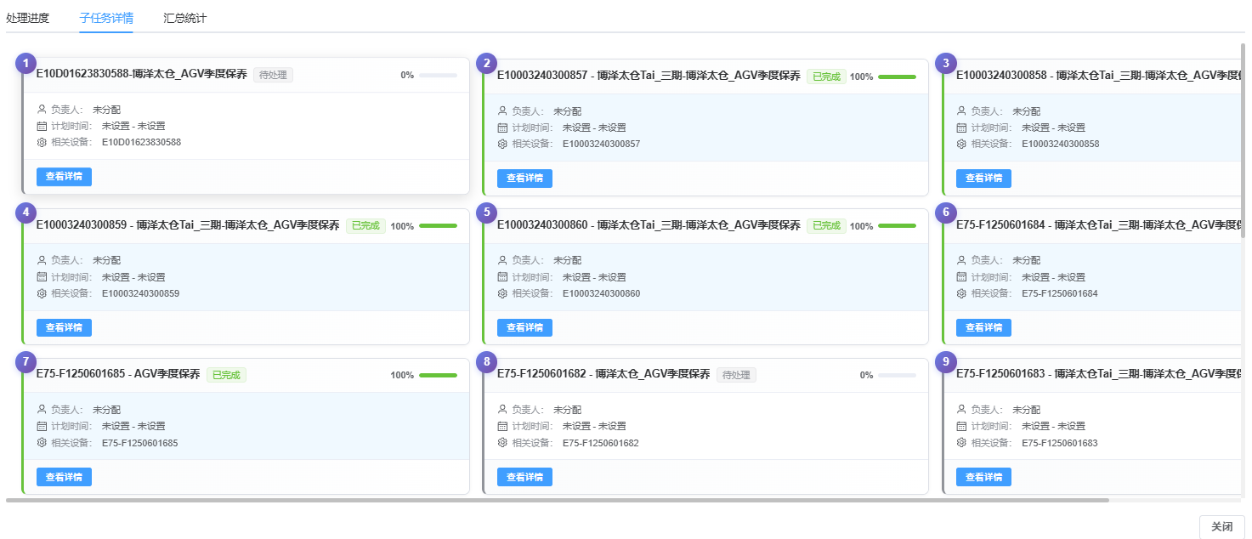Click the number 1 badge on first card

(x=26, y=64)
